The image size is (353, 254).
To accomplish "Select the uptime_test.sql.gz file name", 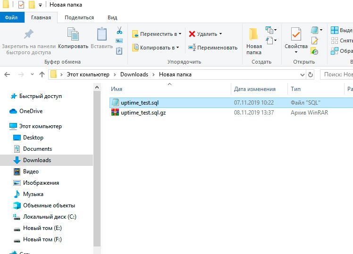I will point(143,112).
